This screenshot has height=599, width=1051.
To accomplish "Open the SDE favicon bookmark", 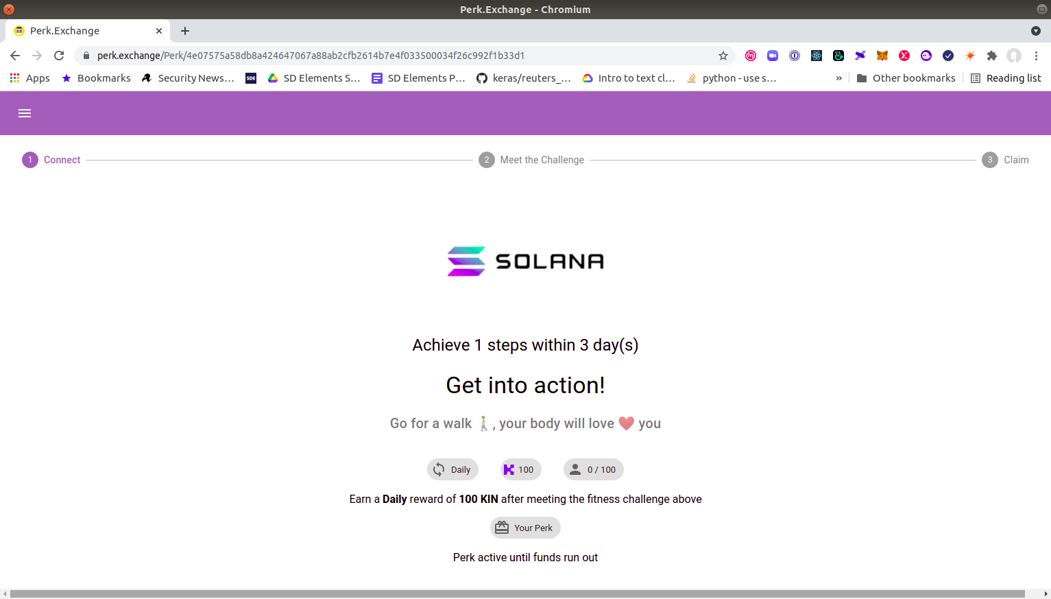I will (251, 78).
